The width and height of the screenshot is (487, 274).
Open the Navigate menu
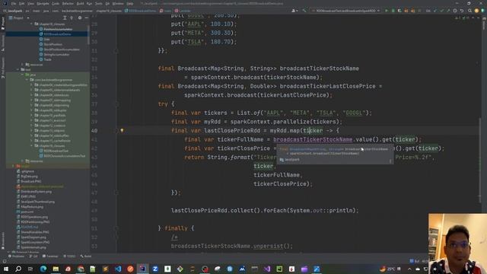[x=43, y=3]
